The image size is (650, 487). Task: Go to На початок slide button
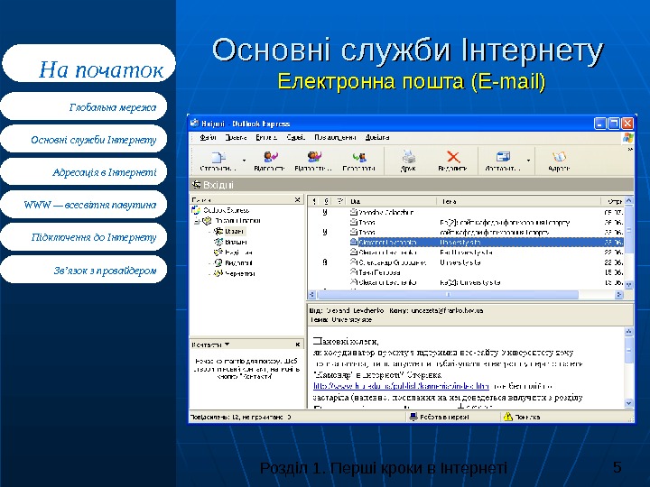(x=88, y=63)
